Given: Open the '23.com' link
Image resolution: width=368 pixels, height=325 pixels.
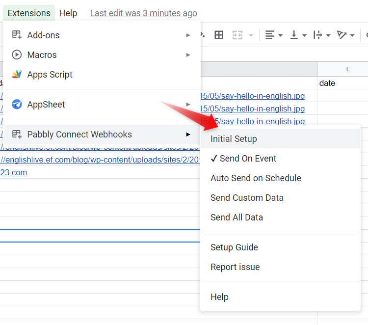Looking at the screenshot, I should click(13, 173).
